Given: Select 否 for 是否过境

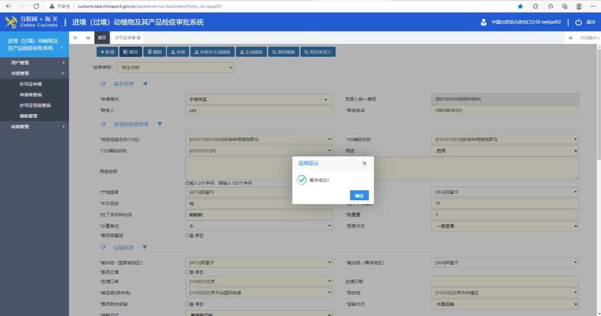Looking at the screenshot, I should click(197, 272).
